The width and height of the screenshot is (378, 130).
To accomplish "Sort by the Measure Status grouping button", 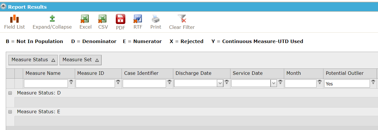I will 33,60.
